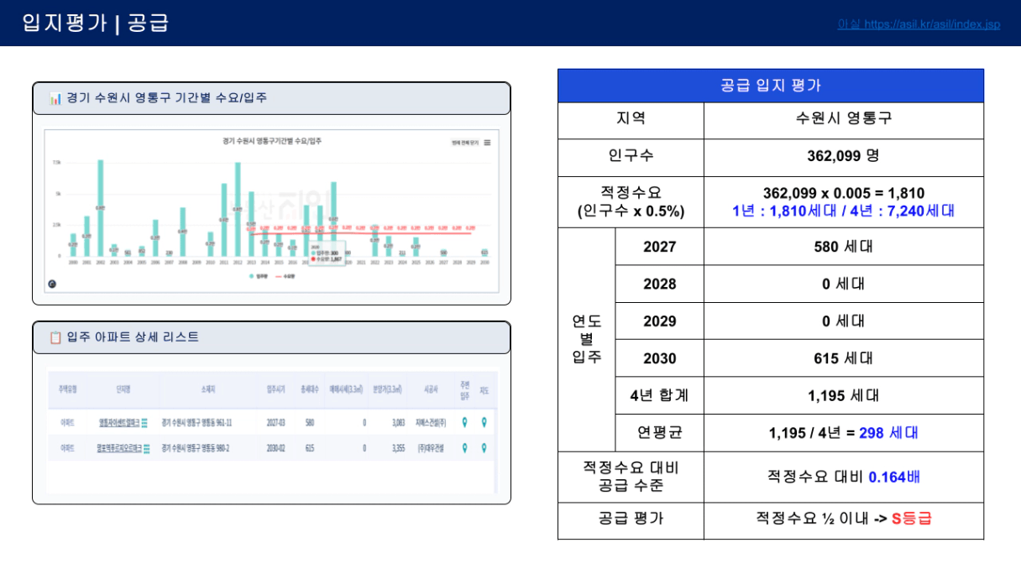This screenshot has height=574, width=1021.
Task: Open nearby move-in pin for 580-unit complex
Action: (x=464, y=422)
